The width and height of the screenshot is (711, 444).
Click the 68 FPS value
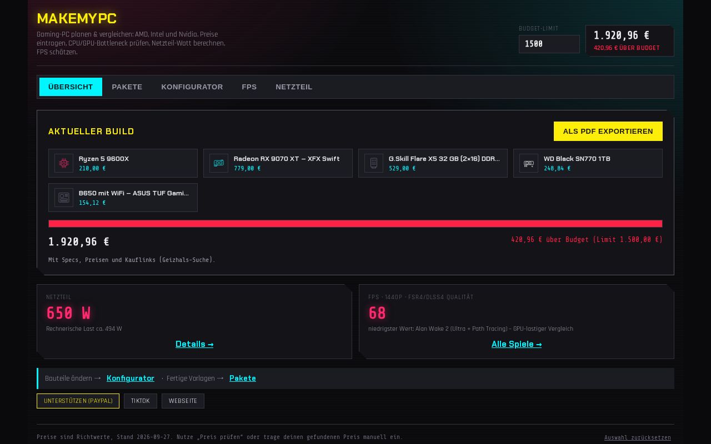pyautogui.click(x=377, y=314)
